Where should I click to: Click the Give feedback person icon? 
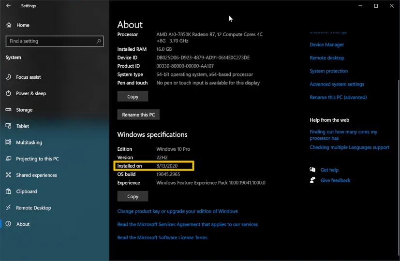312,180
